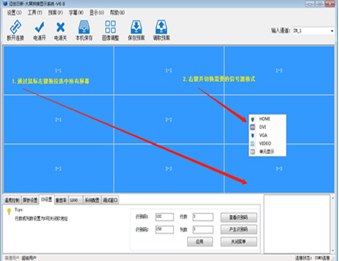Select screen cell 1-1
The width and height of the screenshot is (339, 261).
point(58,70)
